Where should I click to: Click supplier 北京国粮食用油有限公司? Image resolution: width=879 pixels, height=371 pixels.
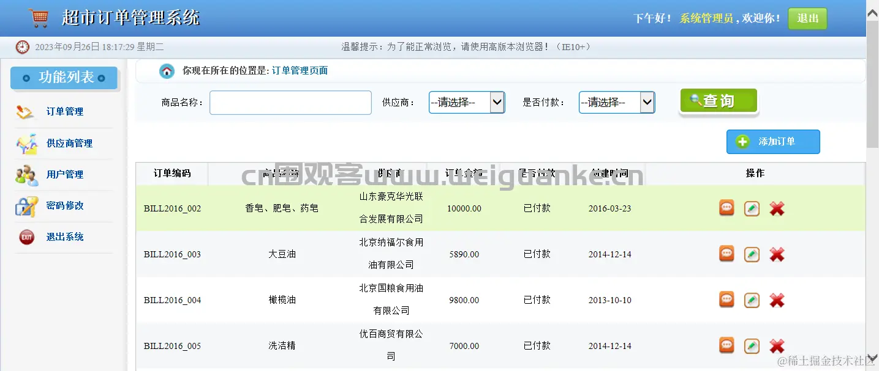[x=391, y=299]
